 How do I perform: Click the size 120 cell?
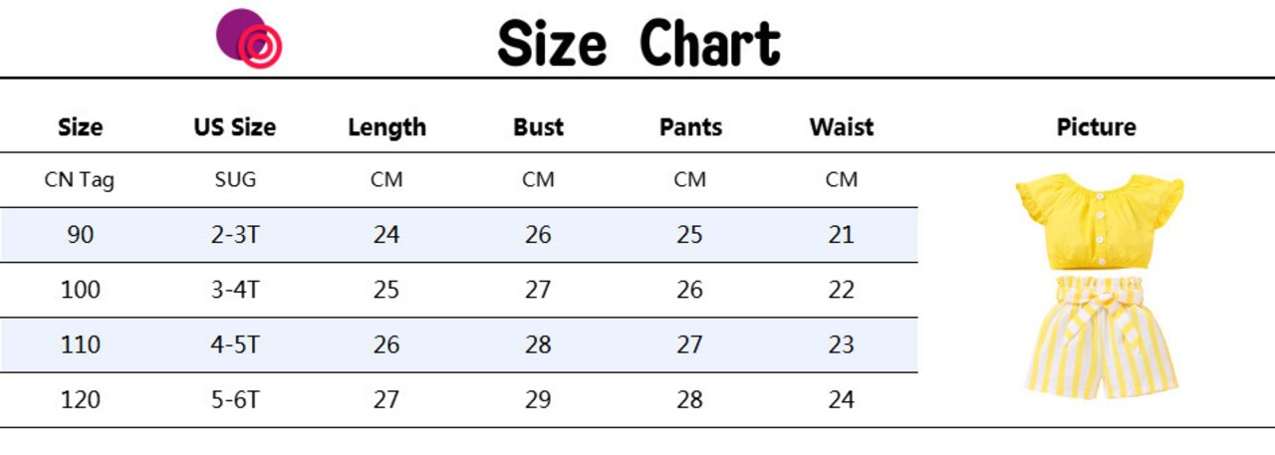click(x=81, y=399)
